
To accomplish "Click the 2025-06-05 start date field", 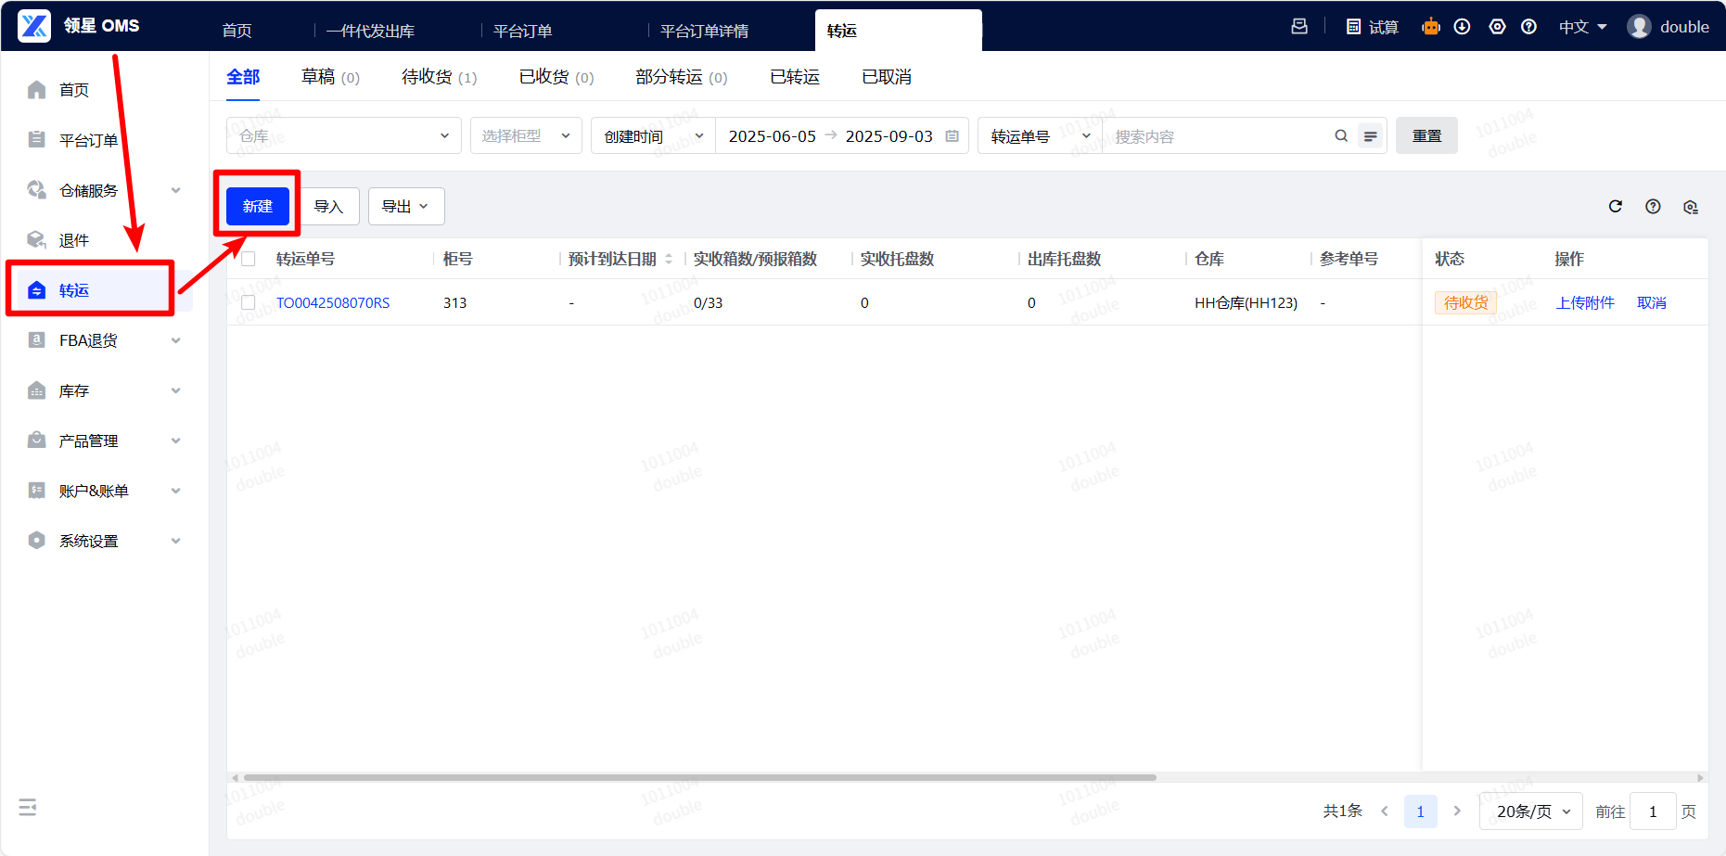I will click(773, 136).
